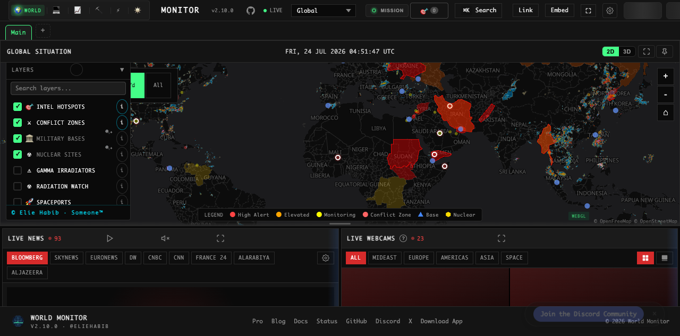680x336 pixels.
Task: Join the Discord Community button
Action: tap(589, 314)
